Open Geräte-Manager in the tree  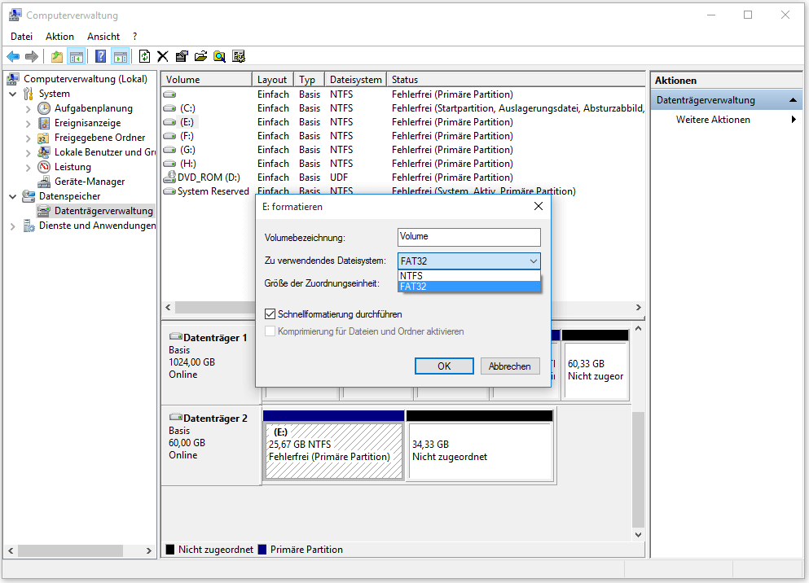coord(90,182)
